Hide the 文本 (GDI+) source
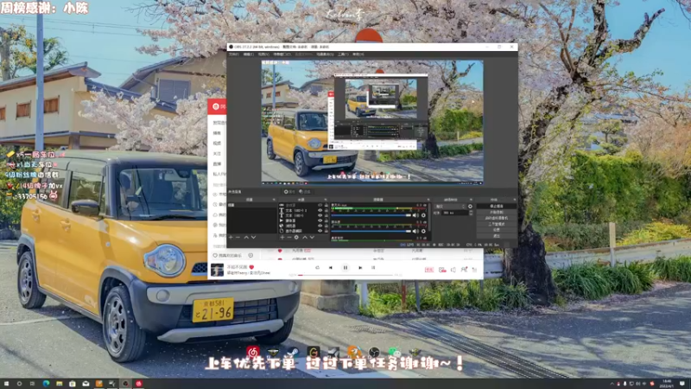691x389 pixels. click(x=320, y=215)
